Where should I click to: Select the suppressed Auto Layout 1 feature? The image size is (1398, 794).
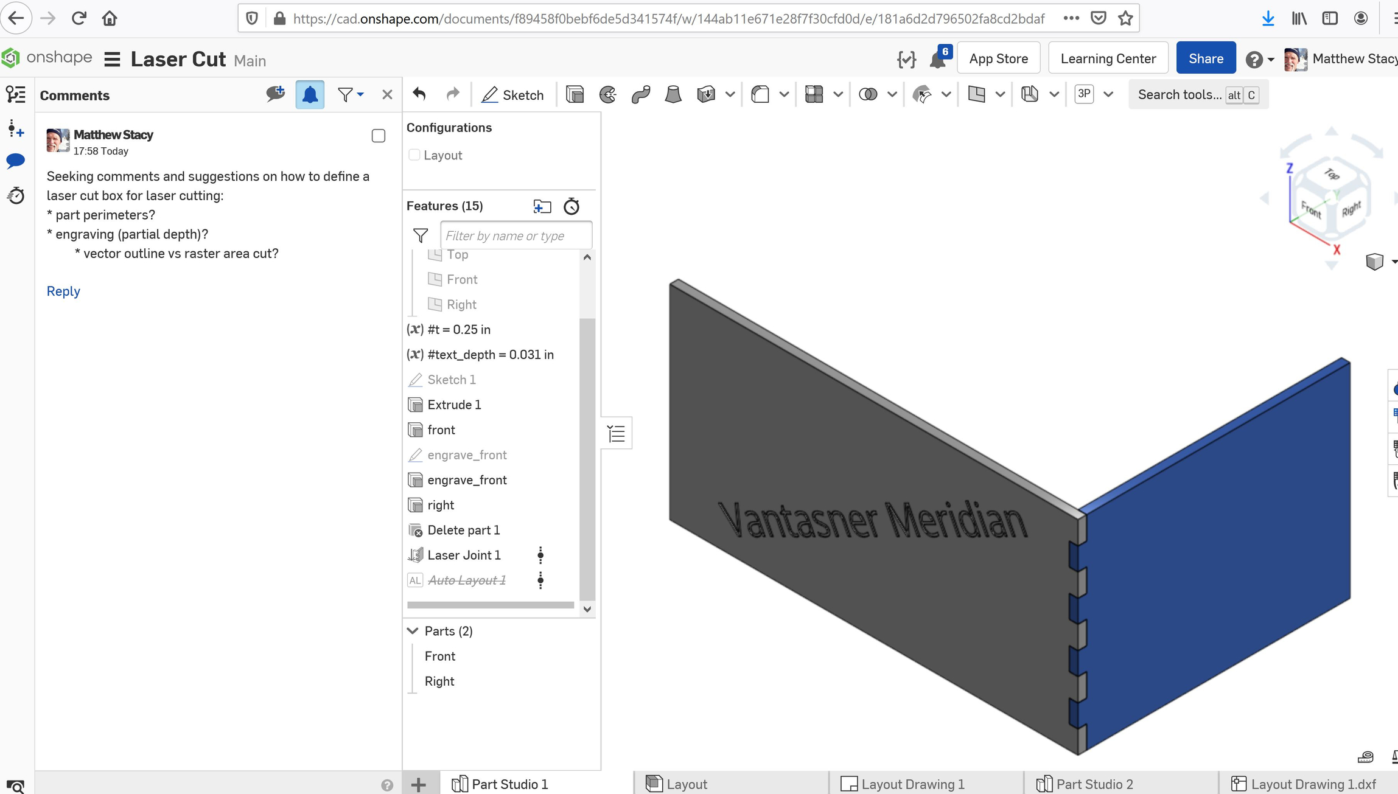point(467,580)
